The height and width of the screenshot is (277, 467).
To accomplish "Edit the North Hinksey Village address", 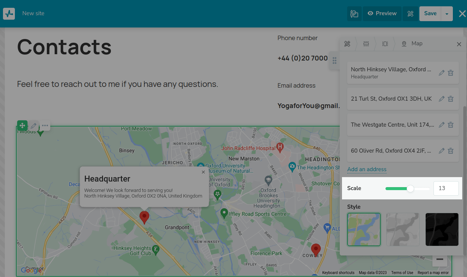I will 442,73.
